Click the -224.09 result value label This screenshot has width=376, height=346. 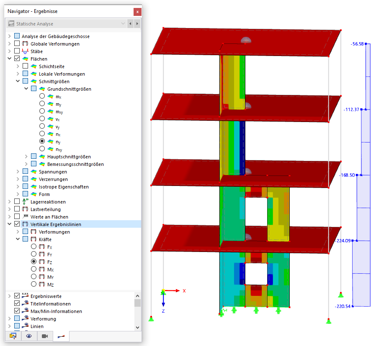pyautogui.click(x=343, y=241)
